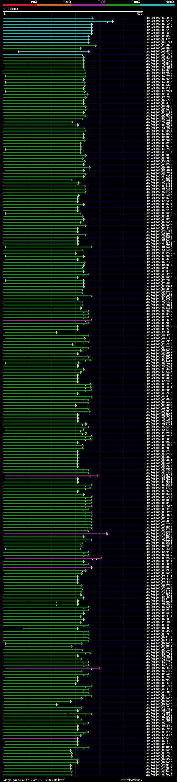
Task: Click hit name UniRef100_B2J306
Action: click(x=158, y=85)
